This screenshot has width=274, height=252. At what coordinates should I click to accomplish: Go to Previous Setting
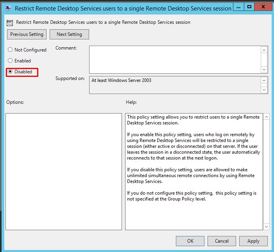[27, 34]
